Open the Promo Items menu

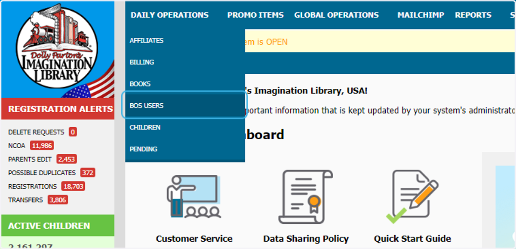point(255,15)
